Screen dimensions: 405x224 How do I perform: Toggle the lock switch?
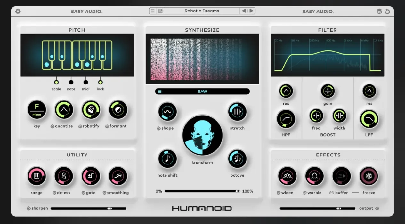pos(100,82)
